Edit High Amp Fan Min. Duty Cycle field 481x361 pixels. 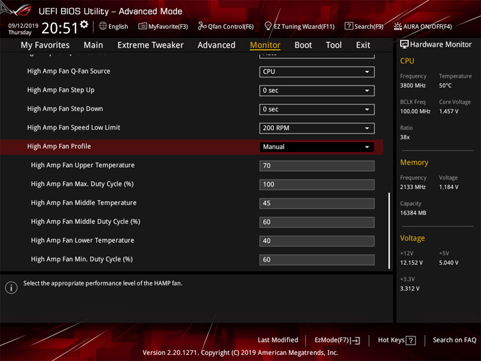click(x=317, y=259)
